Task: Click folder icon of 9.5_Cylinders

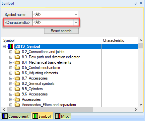Action: tap(17, 89)
